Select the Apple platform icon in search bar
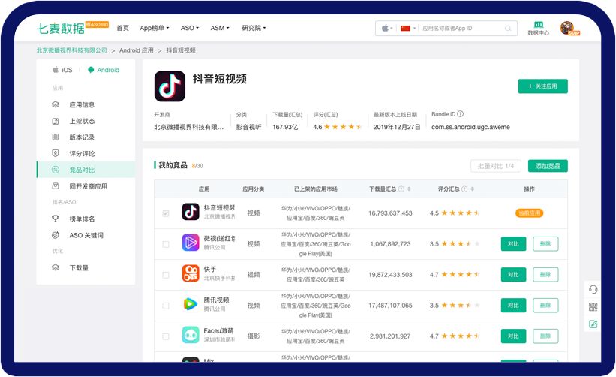This screenshot has height=377, width=616. tap(387, 29)
